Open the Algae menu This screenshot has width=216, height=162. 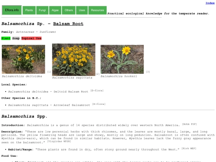pyautogui.click(x=55, y=10)
